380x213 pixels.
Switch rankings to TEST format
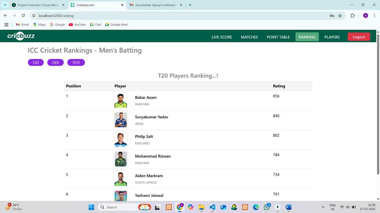point(76,63)
